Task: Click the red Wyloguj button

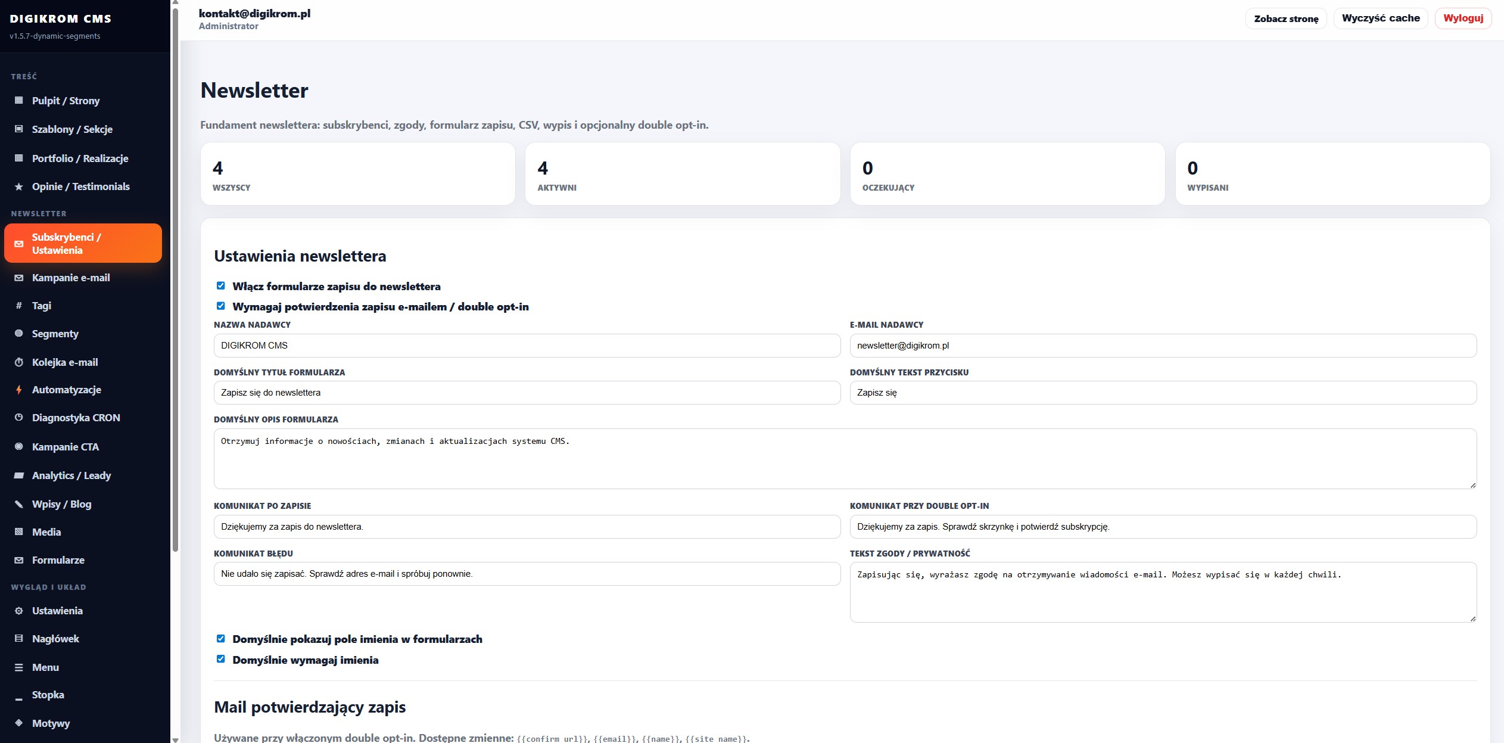Action: click(1463, 18)
